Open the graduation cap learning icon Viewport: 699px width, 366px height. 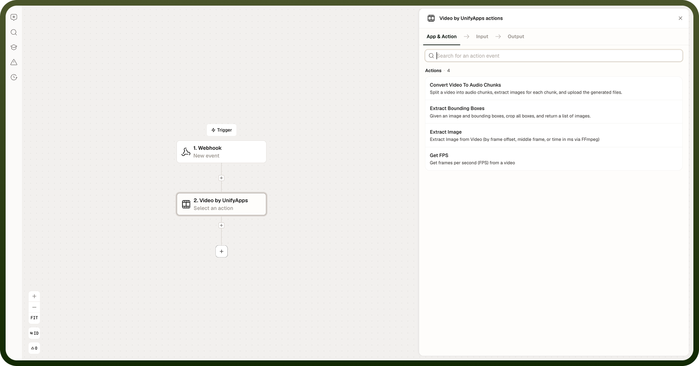tap(14, 47)
